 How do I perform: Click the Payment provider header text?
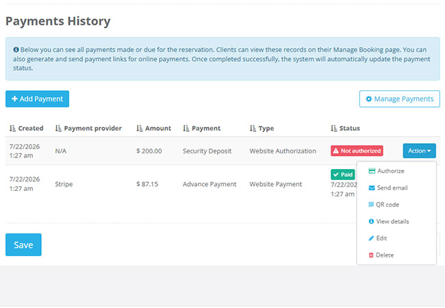pyautogui.click(x=93, y=128)
